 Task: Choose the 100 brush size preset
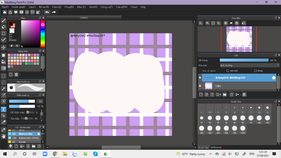[x=259, y=119]
